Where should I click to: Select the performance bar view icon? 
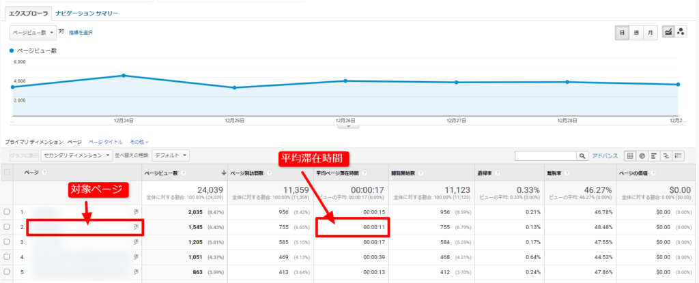coord(654,155)
